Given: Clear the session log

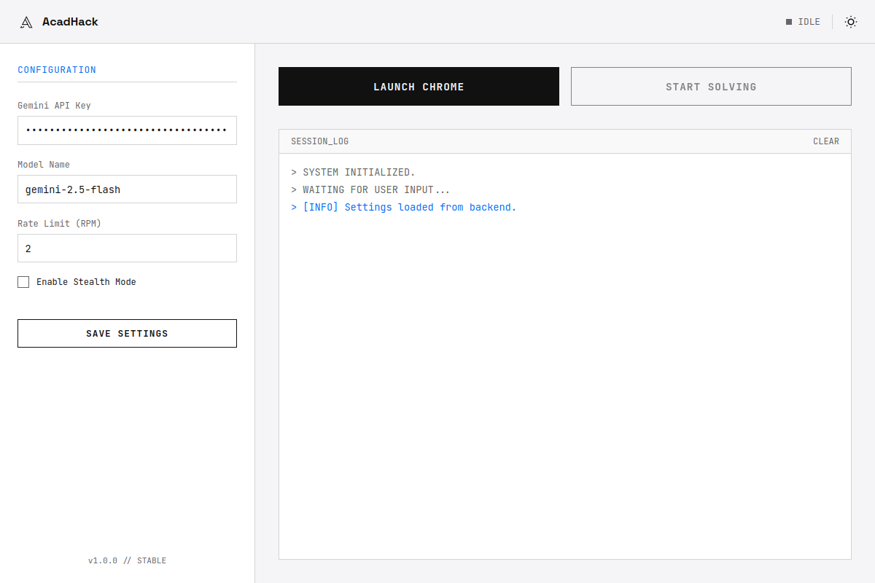Looking at the screenshot, I should [826, 141].
